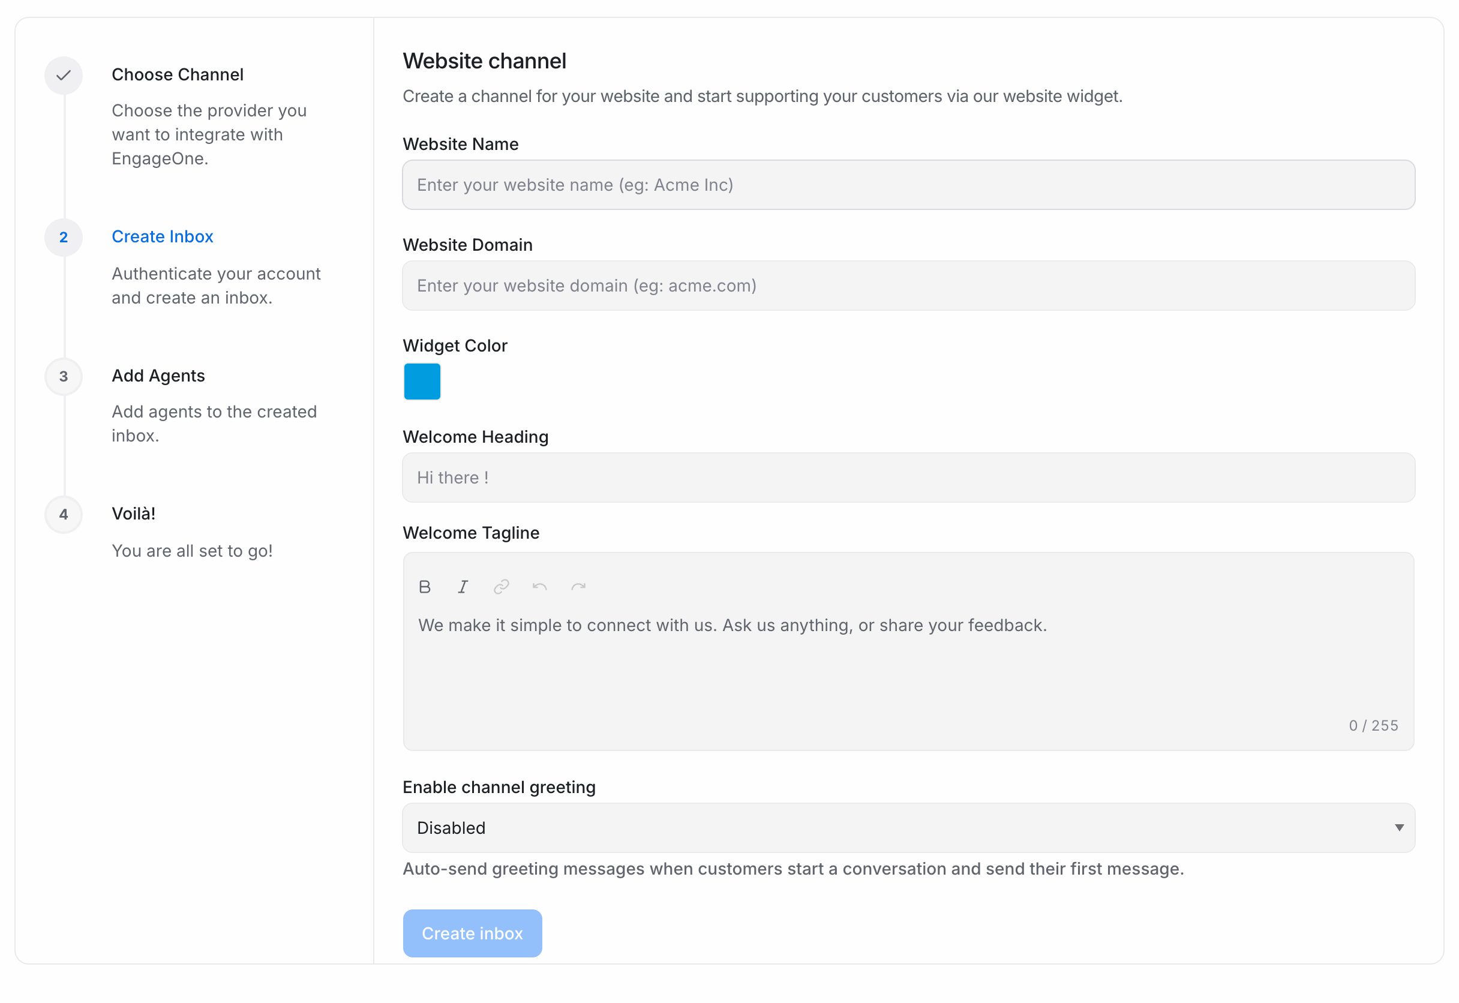Click the Auto-send greeting messages help text
Screen dimensions: 1459x1003
pyautogui.click(x=793, y=869)
